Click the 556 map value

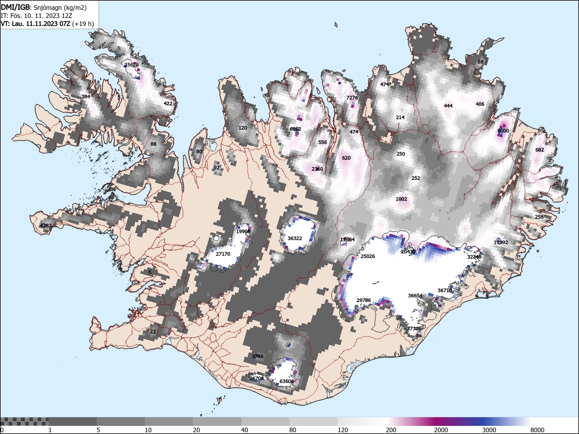[x=323, y=142]
